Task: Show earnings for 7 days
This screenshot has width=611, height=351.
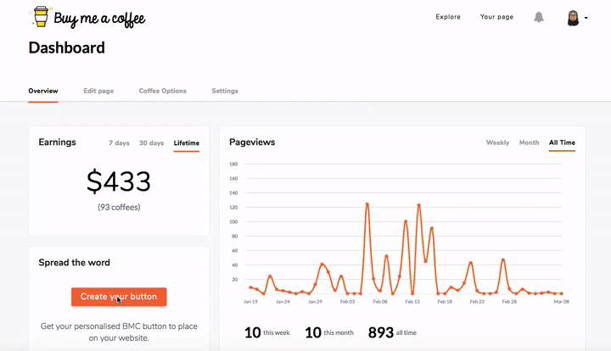Action: click(x=119, y=143)
